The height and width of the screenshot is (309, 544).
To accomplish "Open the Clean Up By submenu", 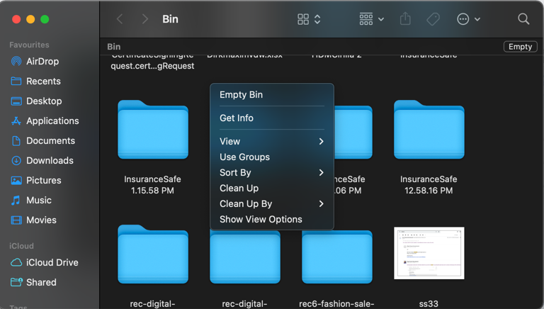I will (x=272, y=204).
